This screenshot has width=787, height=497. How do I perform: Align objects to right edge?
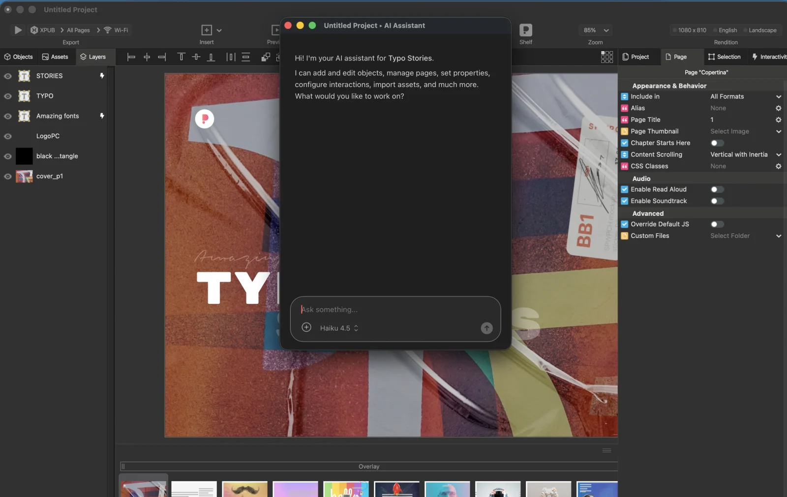(x=162, y=57)
